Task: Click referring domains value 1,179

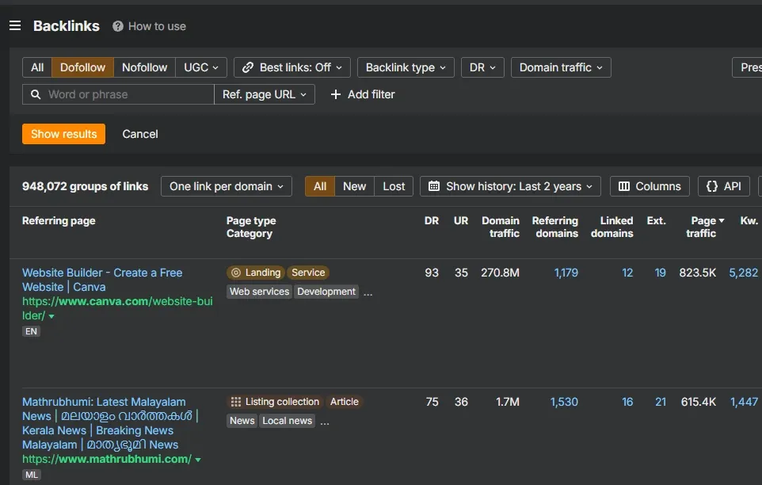Action: click(x=566, y=273)
